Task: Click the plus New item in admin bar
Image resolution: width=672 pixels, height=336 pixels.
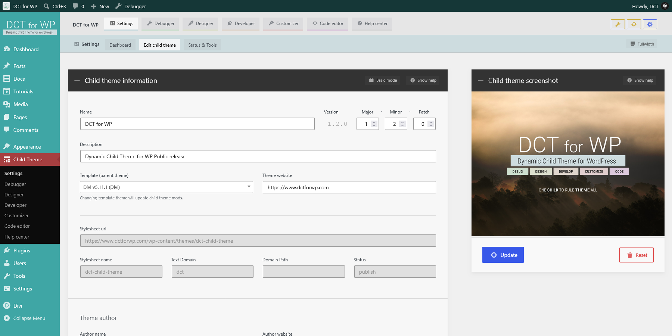Action: (x=100, y=6)
